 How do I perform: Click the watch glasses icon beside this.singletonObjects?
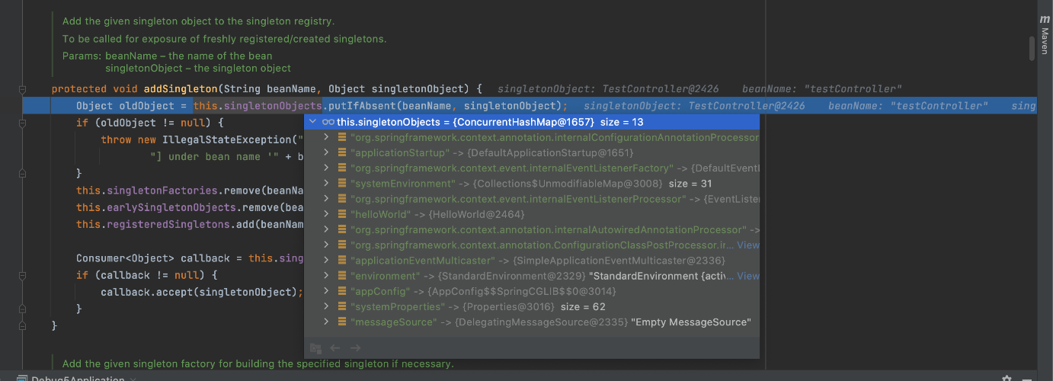click(x=328, y=122)
